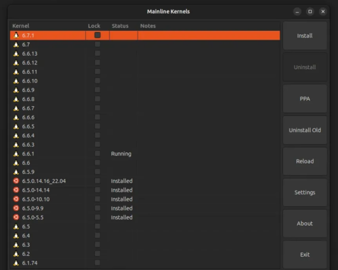Check the lock box of kernel 6.6.8
Screen dimensions: 338x270
coord(98,99)
